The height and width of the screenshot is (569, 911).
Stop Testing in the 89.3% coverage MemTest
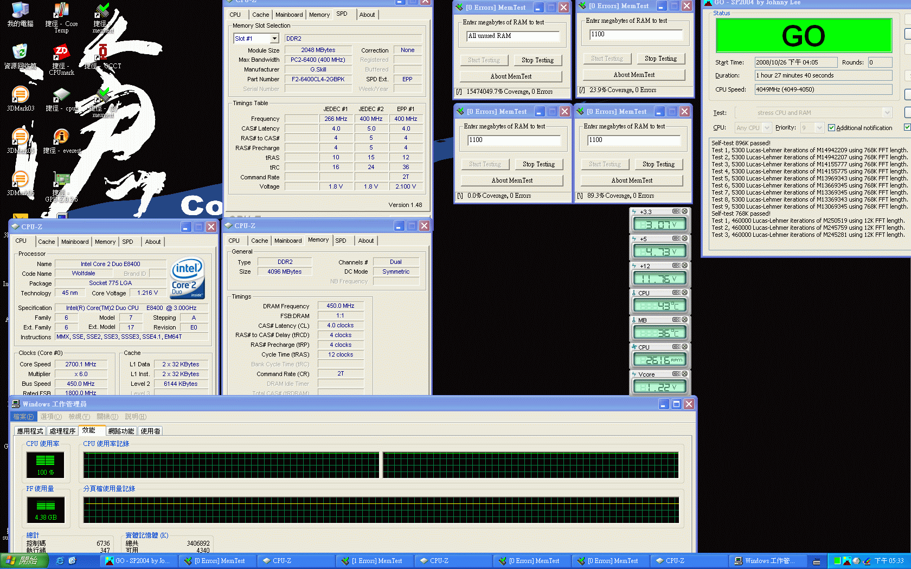point(658,164)
